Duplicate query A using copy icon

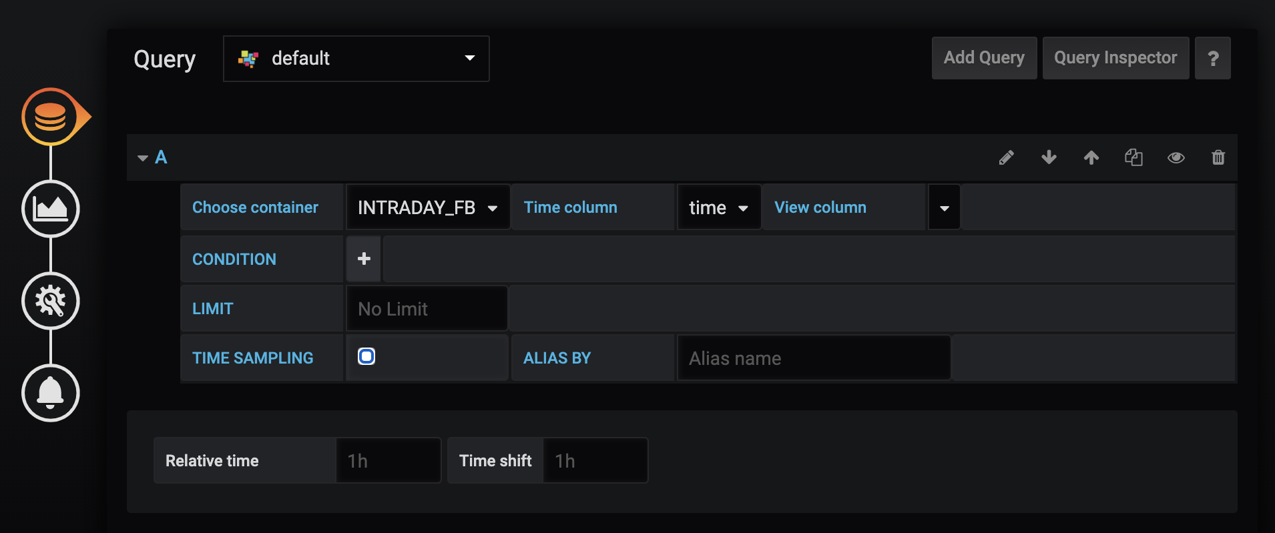[x=1133, y=157]
